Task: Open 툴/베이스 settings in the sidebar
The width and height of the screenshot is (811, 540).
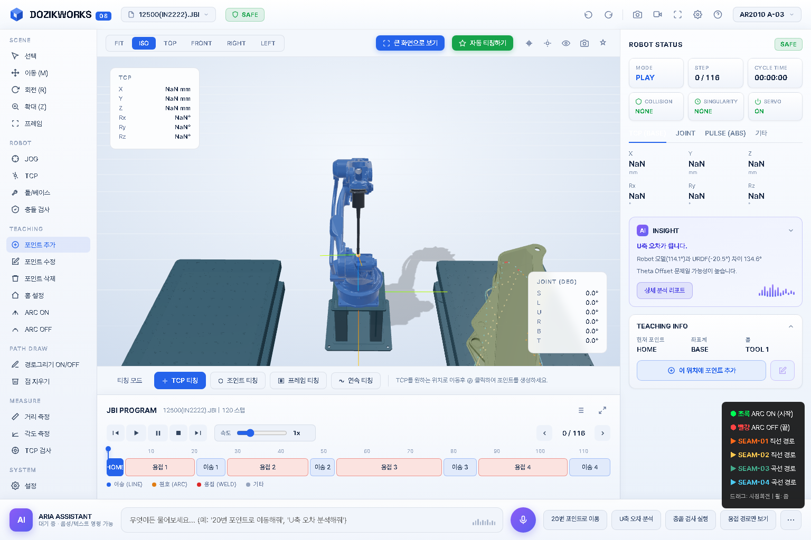Action: point(48,192)
